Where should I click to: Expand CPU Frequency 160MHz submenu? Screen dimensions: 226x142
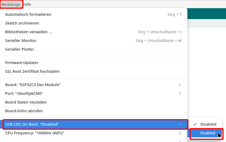35,133
